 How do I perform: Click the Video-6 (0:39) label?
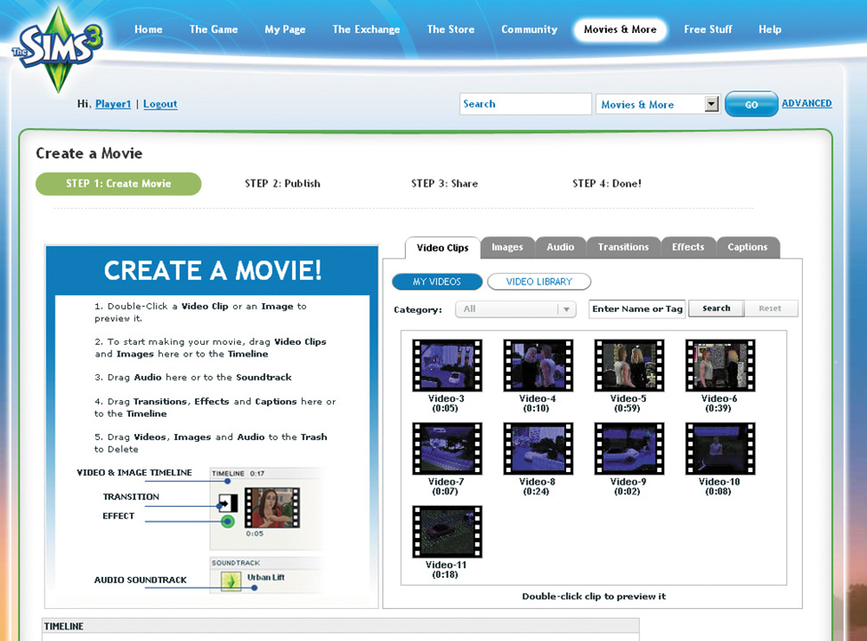[719, 404]
